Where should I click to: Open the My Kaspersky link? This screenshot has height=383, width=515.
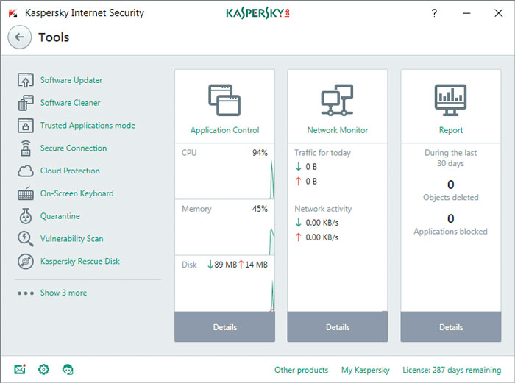[365, 370]
